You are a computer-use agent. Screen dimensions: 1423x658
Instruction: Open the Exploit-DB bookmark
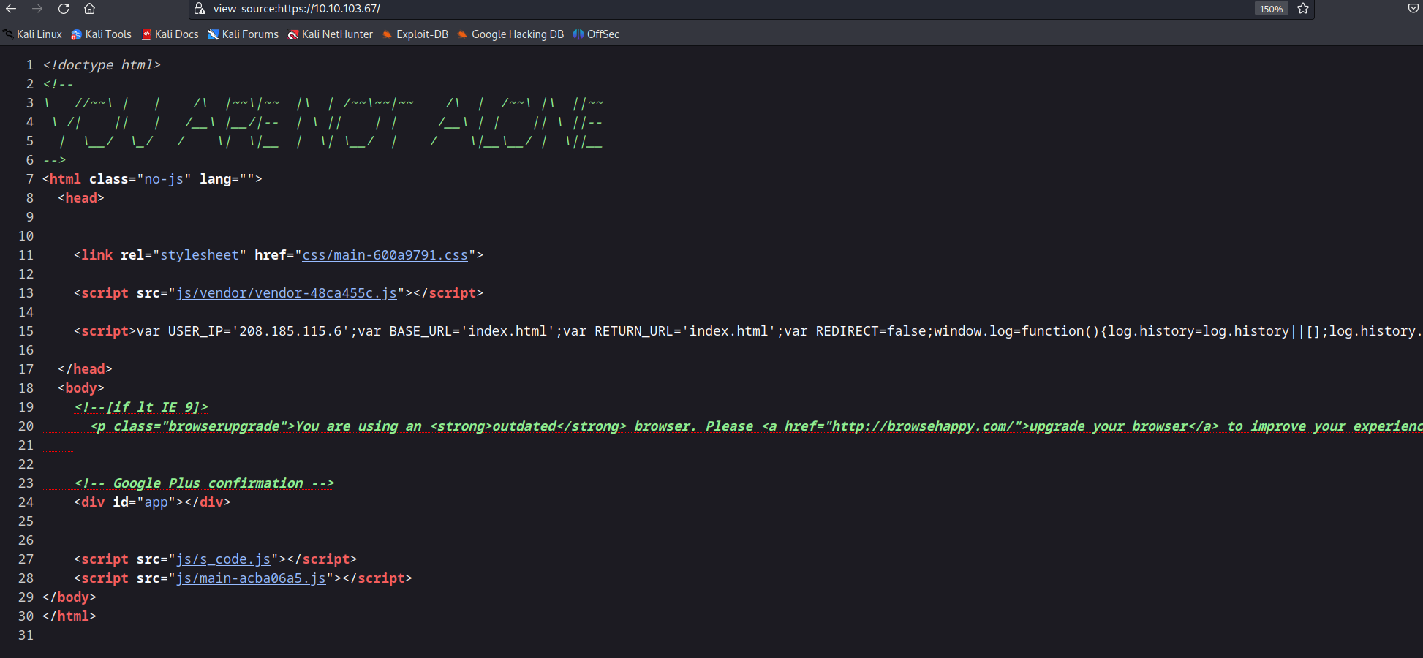415,34
